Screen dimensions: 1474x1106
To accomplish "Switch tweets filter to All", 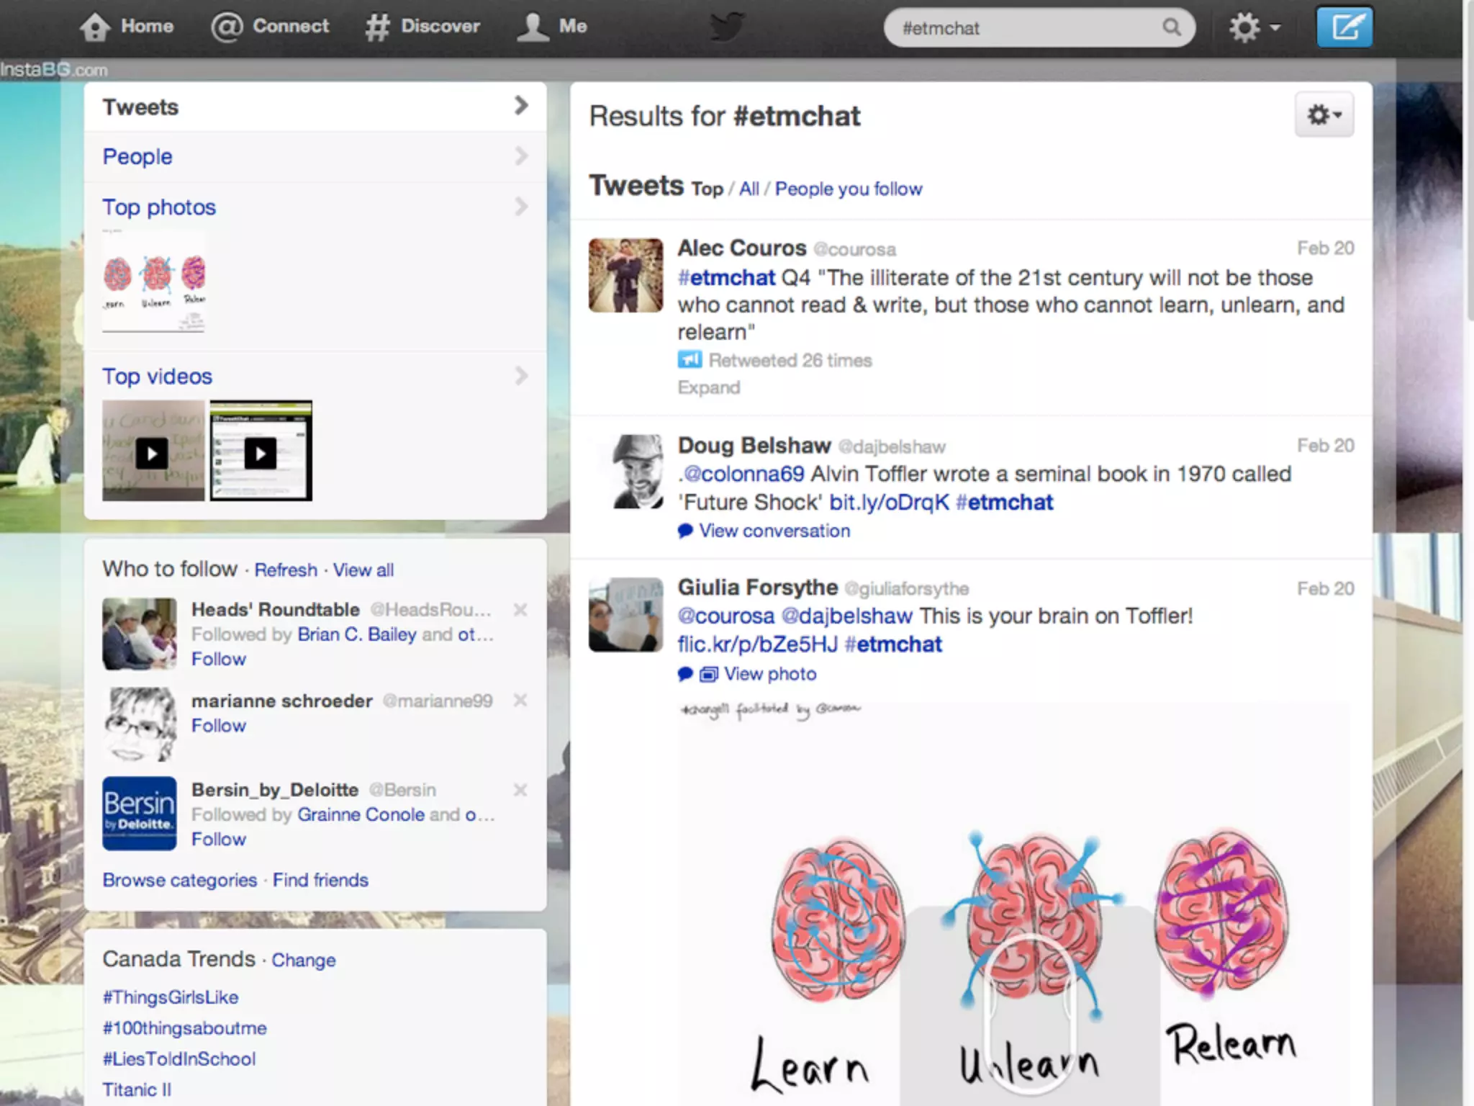I will [749, 189].
